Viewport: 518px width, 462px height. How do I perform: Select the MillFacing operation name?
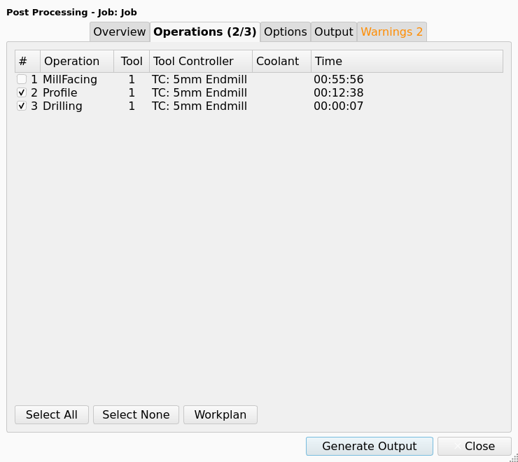(x=70, y=79)
